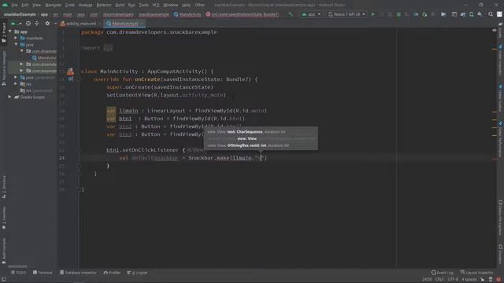The width and height of the screenshot is (504, 283).
Task: Expand the manifests folder
Action: pos(16,38)
